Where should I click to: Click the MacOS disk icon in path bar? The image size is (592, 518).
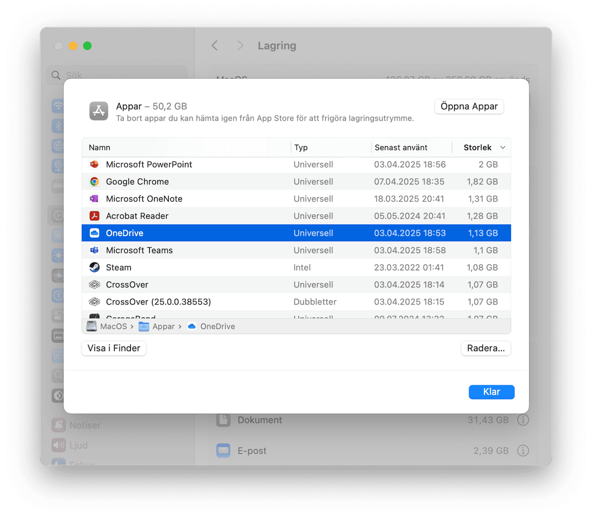pyautogui.click(x=92, y=326)
